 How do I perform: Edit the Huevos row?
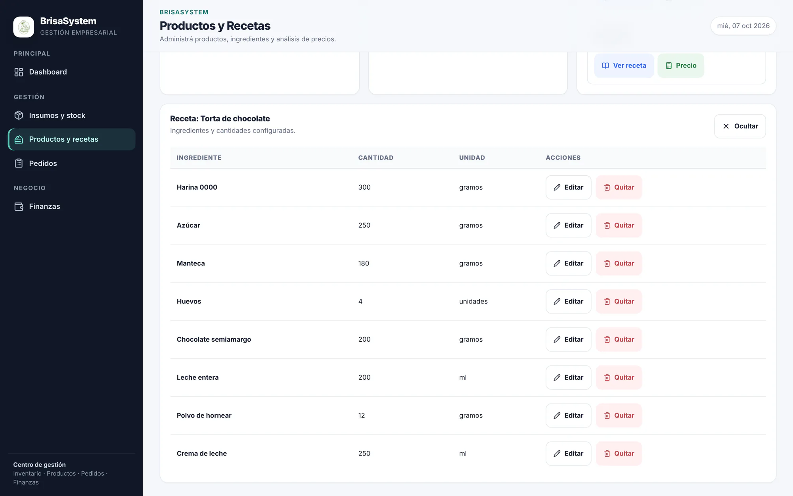tap(568, 302)
